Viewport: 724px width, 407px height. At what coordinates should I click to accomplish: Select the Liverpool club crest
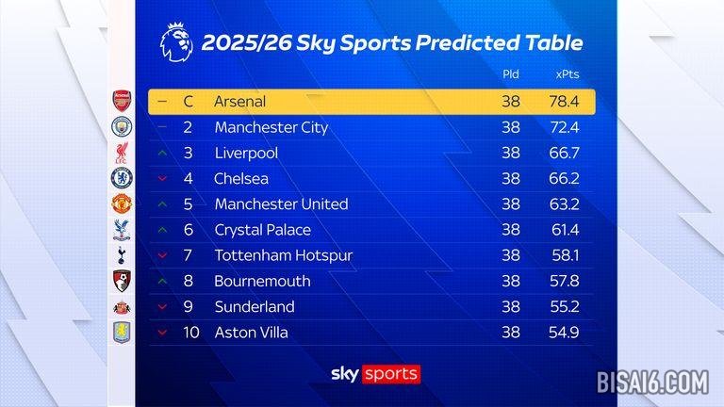pos(122,153)
